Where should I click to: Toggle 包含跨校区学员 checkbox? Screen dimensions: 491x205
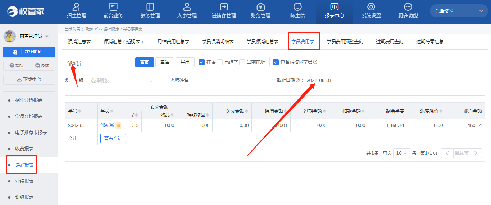pos(276,62)
